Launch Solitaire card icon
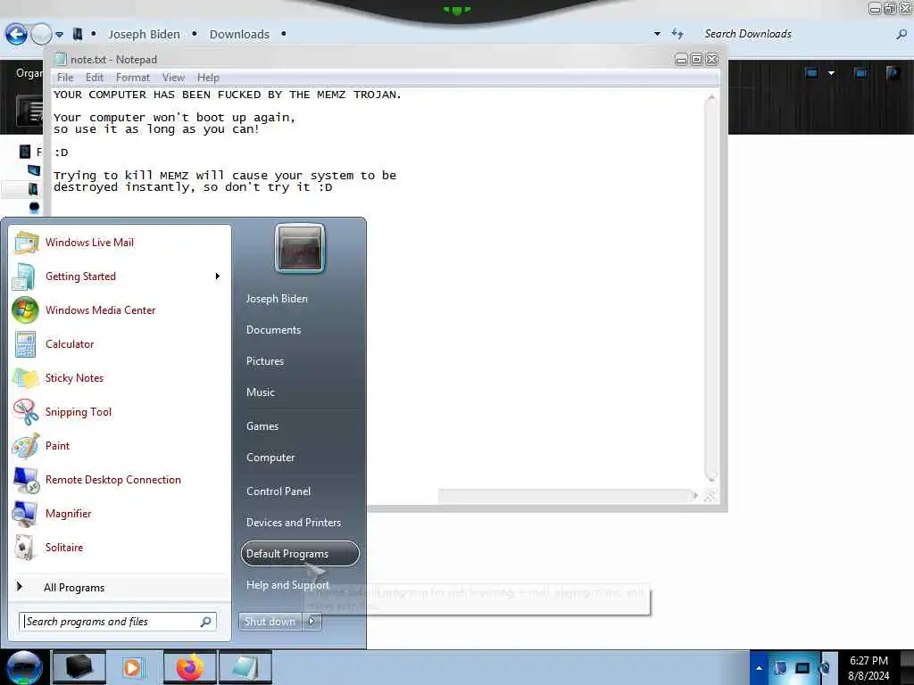The width and height of the screenshot is (914, 685). coord(25,547)
